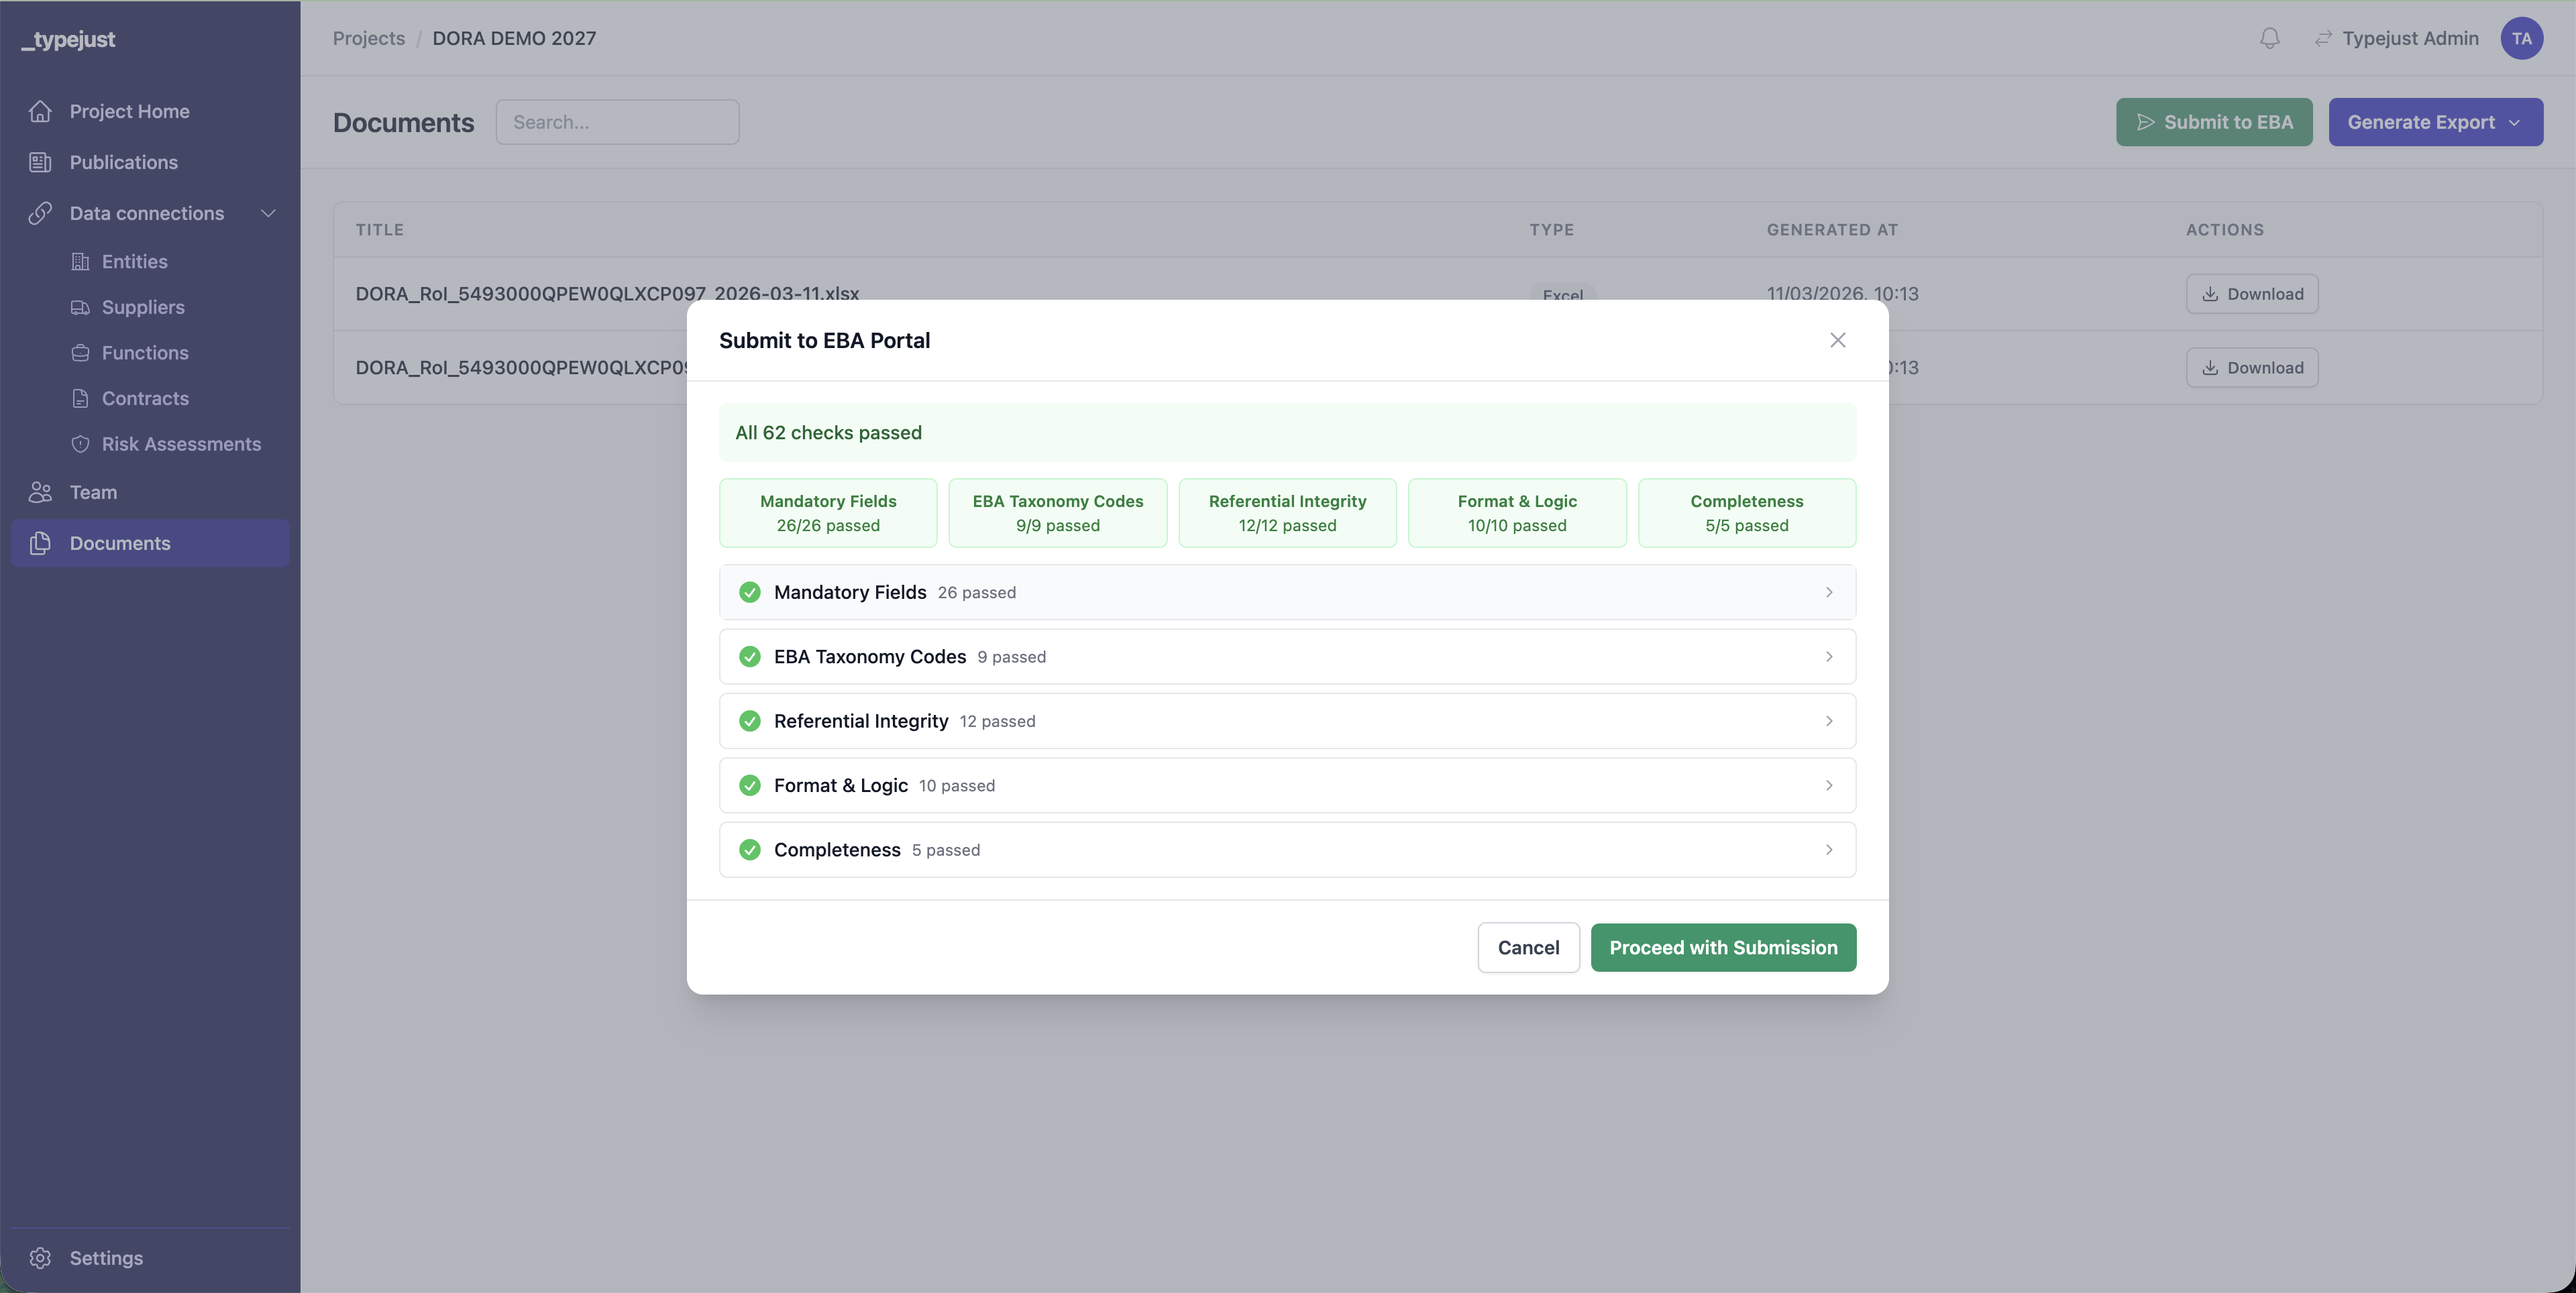The height and width of the screenshot is (1293, 2576).
Task: Click the Team people icon
Action: click(x=40, y=492)
